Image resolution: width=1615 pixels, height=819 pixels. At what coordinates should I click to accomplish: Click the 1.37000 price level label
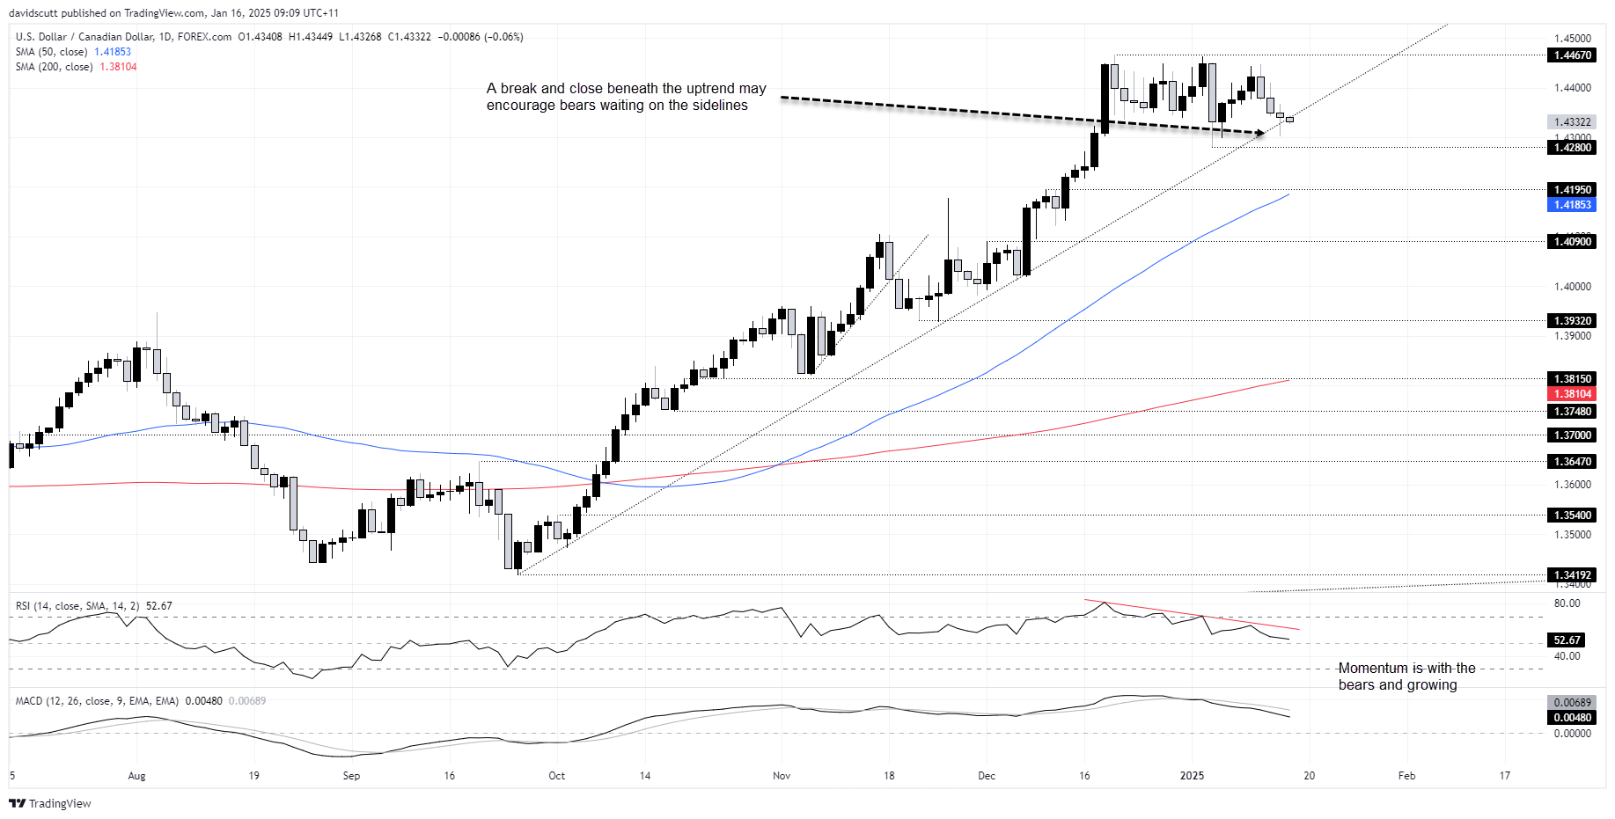(1572, 435)
